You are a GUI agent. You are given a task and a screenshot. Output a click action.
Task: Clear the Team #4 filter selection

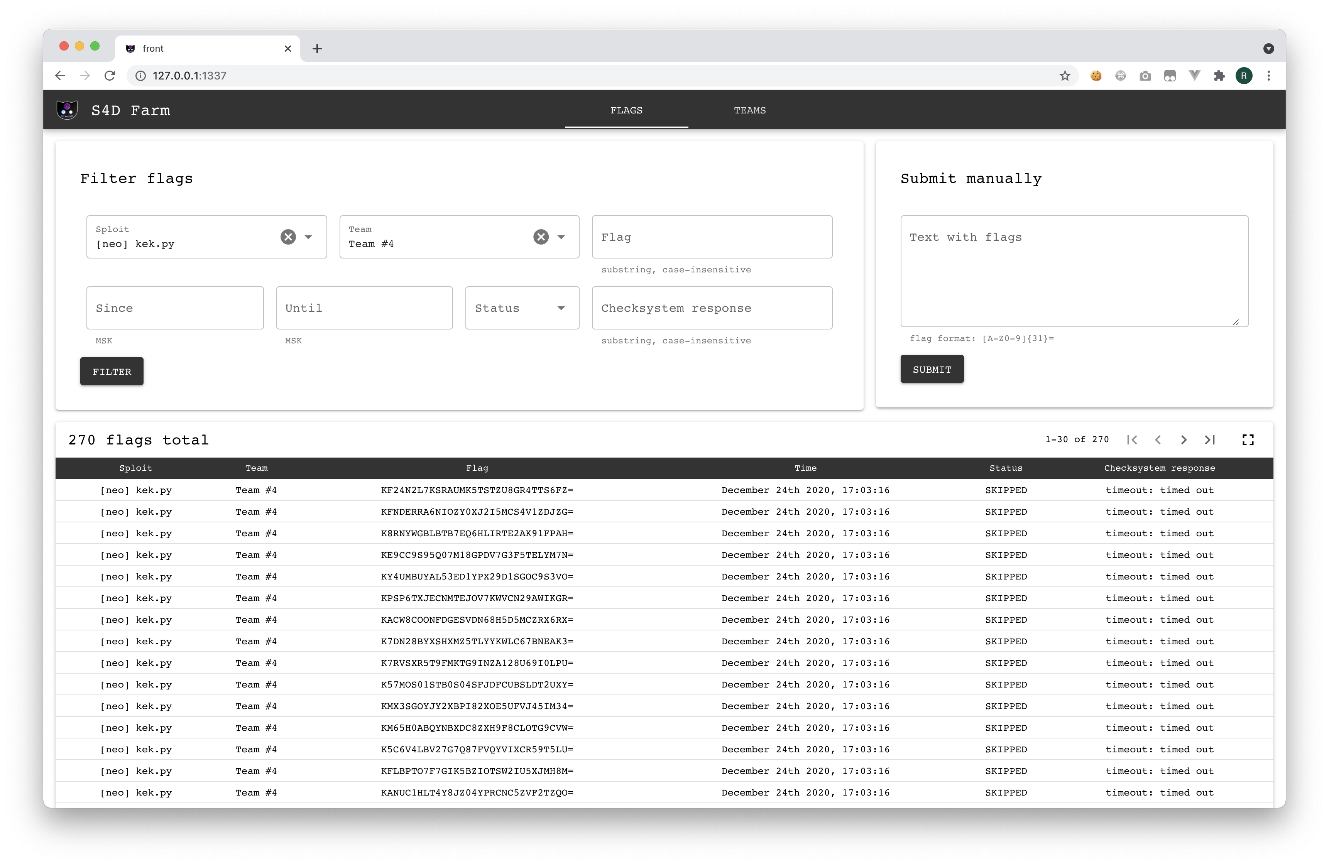[541, 237]
